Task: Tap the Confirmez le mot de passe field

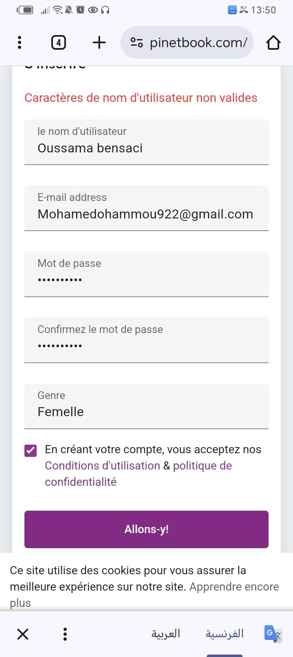Action: coord(146,340)
